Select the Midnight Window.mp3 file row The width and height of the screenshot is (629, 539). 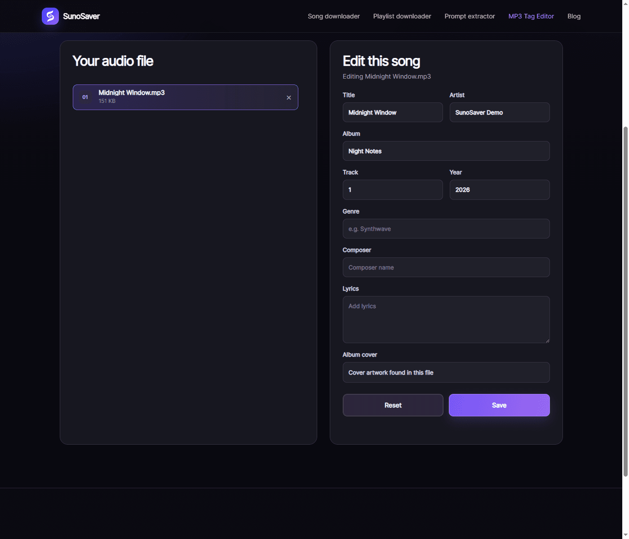186,97
